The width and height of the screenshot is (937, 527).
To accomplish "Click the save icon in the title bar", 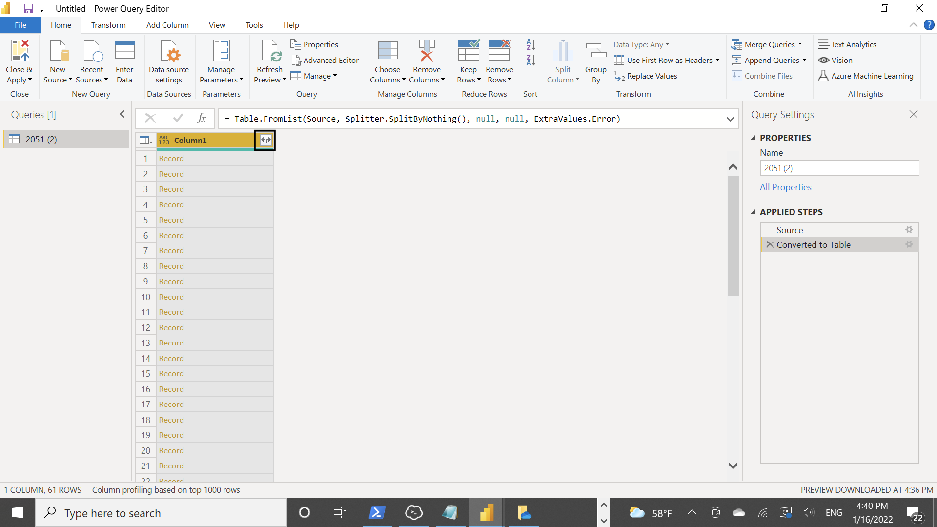I will 28,8.
